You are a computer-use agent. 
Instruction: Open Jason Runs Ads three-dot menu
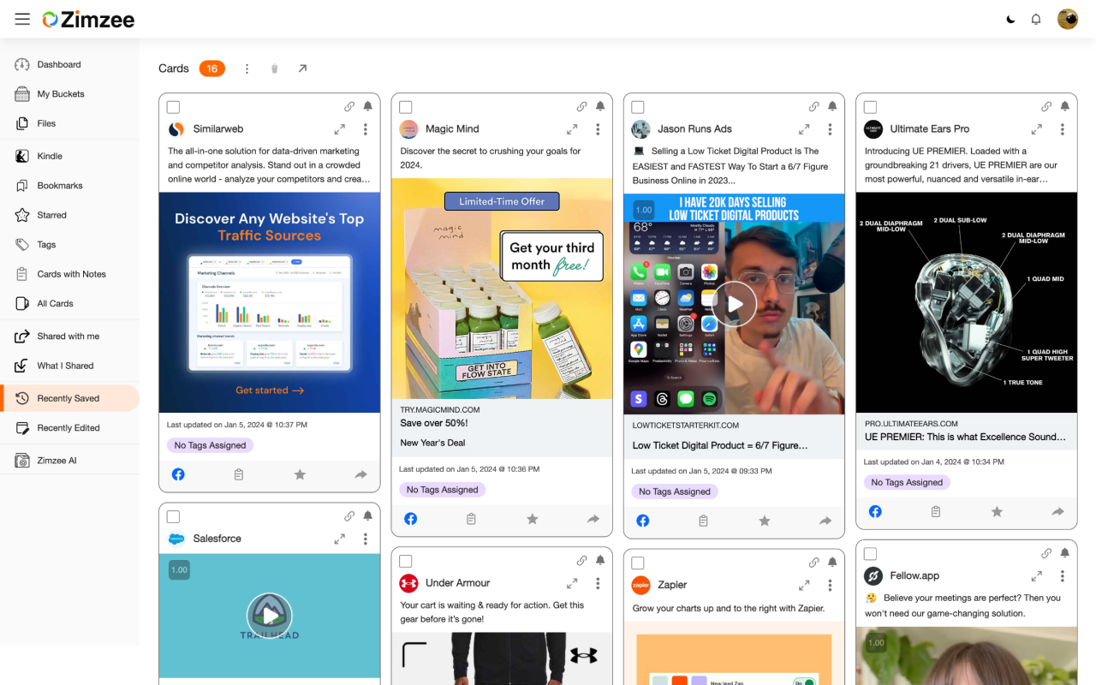point(830,129)
